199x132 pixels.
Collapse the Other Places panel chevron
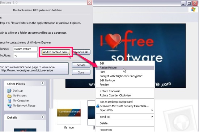click(x=42, y=83)
